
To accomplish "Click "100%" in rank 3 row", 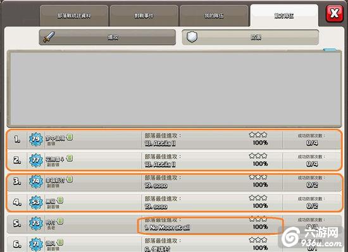I will click(x=261, y=185).
